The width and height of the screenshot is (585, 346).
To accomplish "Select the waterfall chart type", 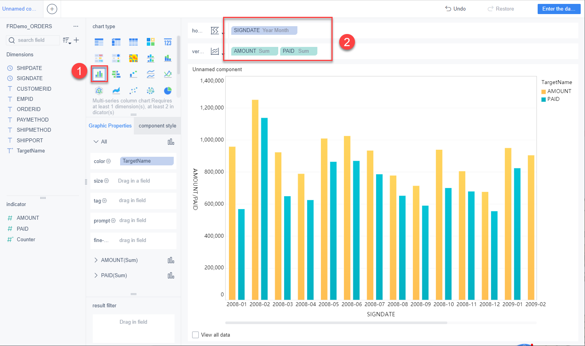I will 133,74.
